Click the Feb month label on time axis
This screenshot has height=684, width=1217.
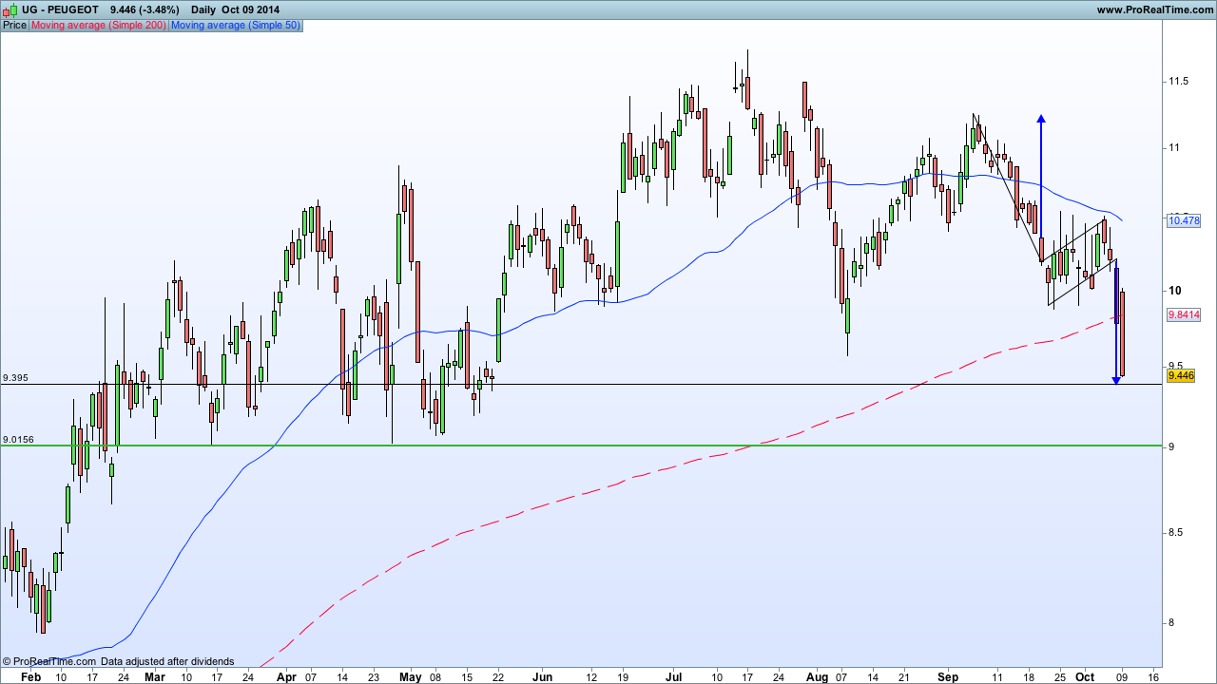coord(31,677)
